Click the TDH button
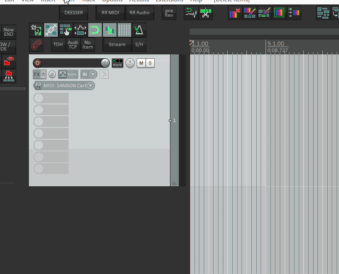The image size is (339, 274). click(58, 45)
